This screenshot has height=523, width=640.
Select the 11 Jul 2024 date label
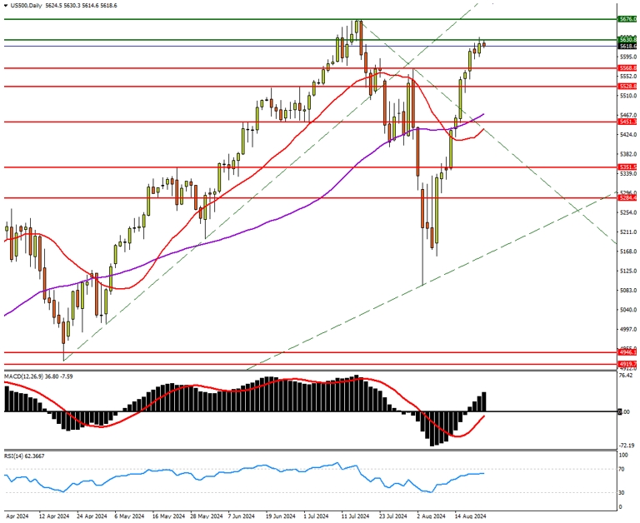coord(354,516)
